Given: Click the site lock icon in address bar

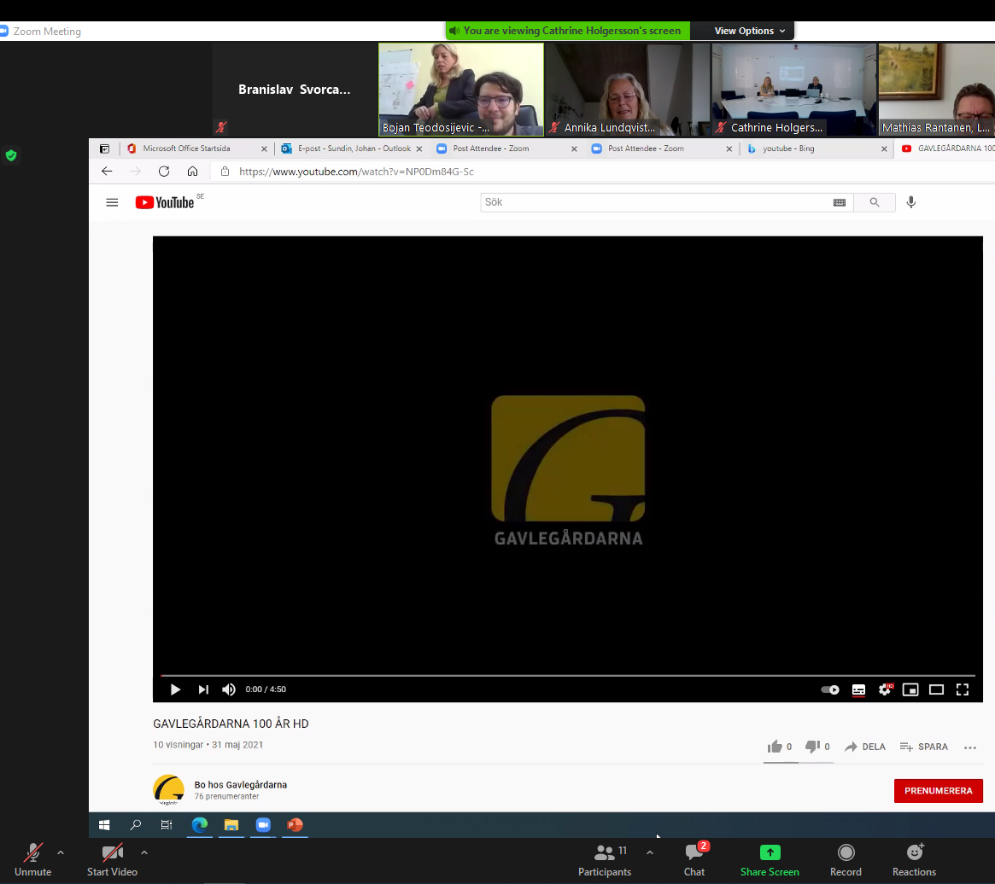Looking at the screenshot, I should pyautogui.click(x=225, y=172).
